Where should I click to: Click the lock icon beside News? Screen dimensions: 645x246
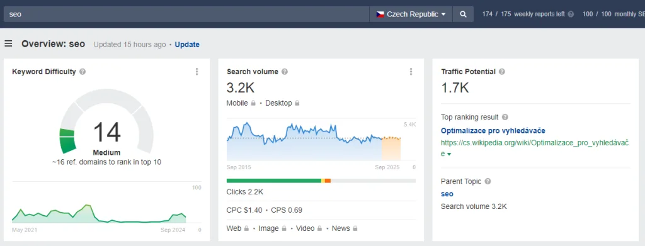[x=355, y=228]
